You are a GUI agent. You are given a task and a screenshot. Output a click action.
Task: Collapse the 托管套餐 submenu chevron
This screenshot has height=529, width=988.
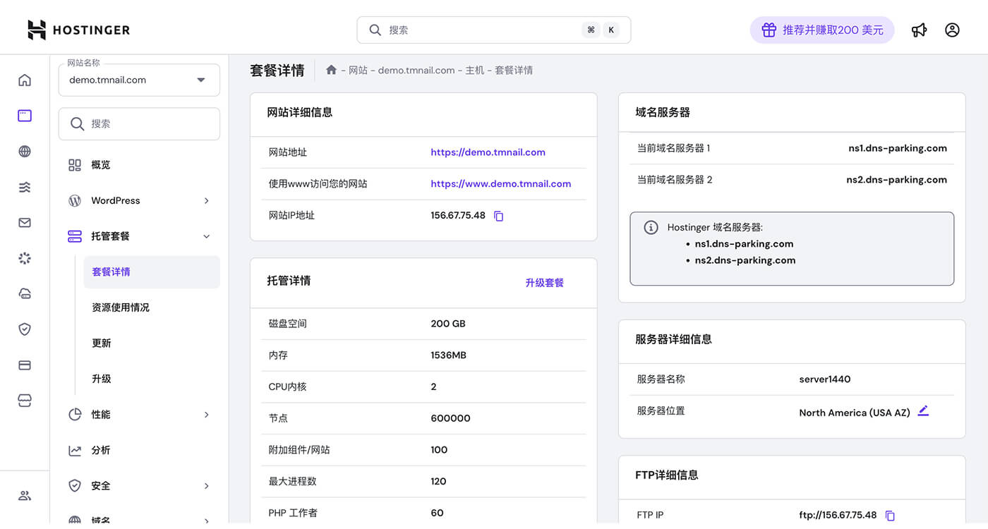(207, 236)
